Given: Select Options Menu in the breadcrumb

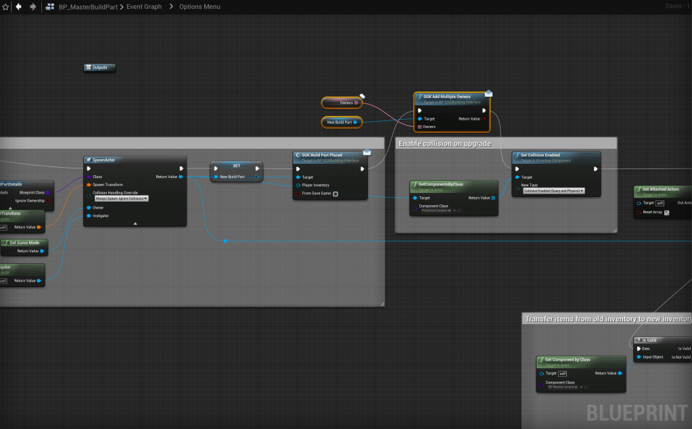Looking at the screenshot, I should pos(200,7).
